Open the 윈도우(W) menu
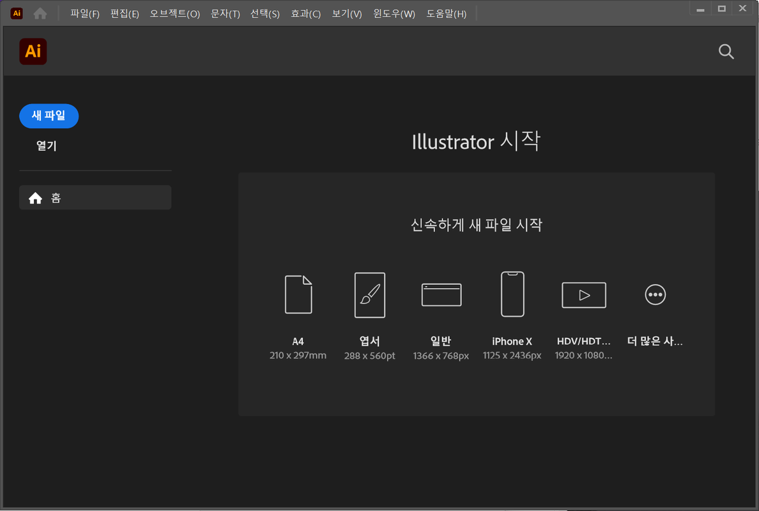Image resolution: width=759 pixels, height=511 pixels. pos(394,13)
